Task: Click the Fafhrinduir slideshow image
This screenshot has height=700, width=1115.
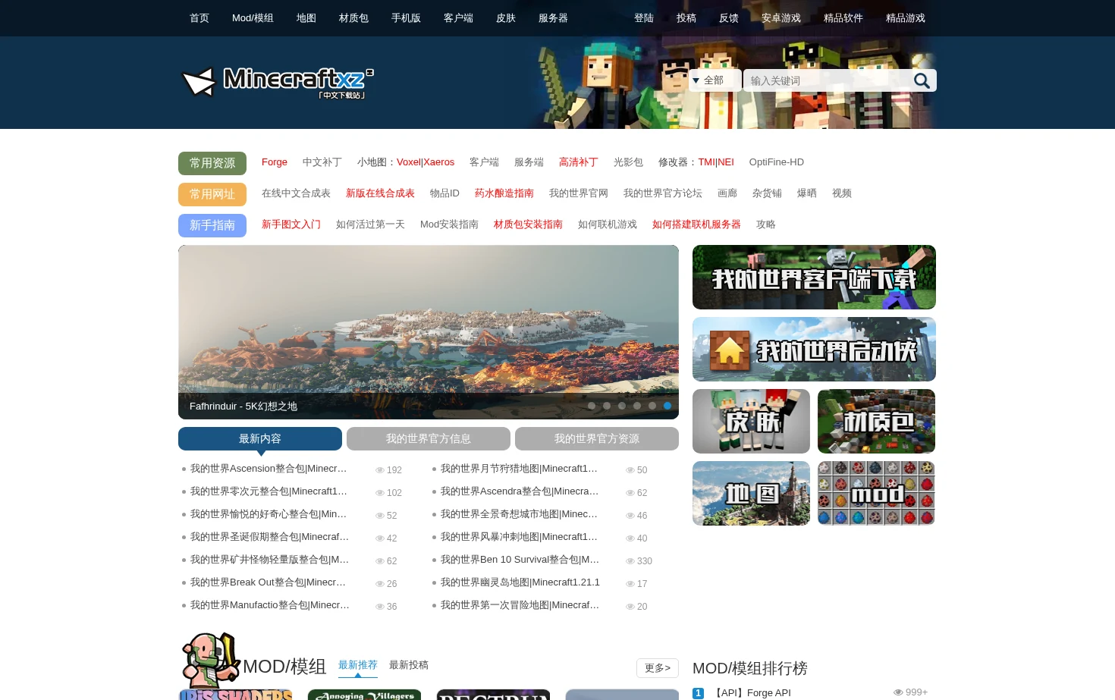Action: [x=429, y=332]
